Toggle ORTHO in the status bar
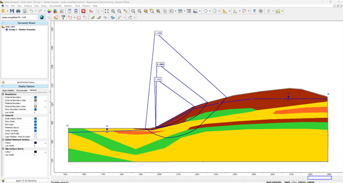343x183 pixels. [302, 182]
